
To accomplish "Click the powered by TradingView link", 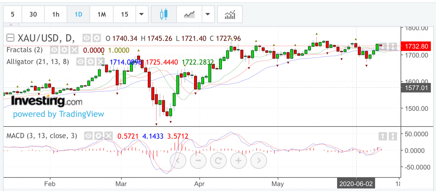I will (x=59, y=114).
